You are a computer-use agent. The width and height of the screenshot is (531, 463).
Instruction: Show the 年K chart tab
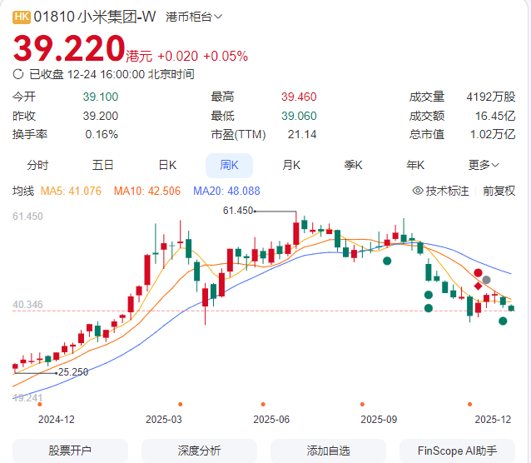(415, 165)
